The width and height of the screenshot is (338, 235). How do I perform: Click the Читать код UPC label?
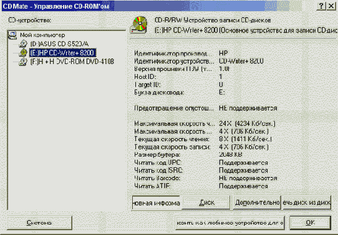pyautogui.click(x=158, y=162)
